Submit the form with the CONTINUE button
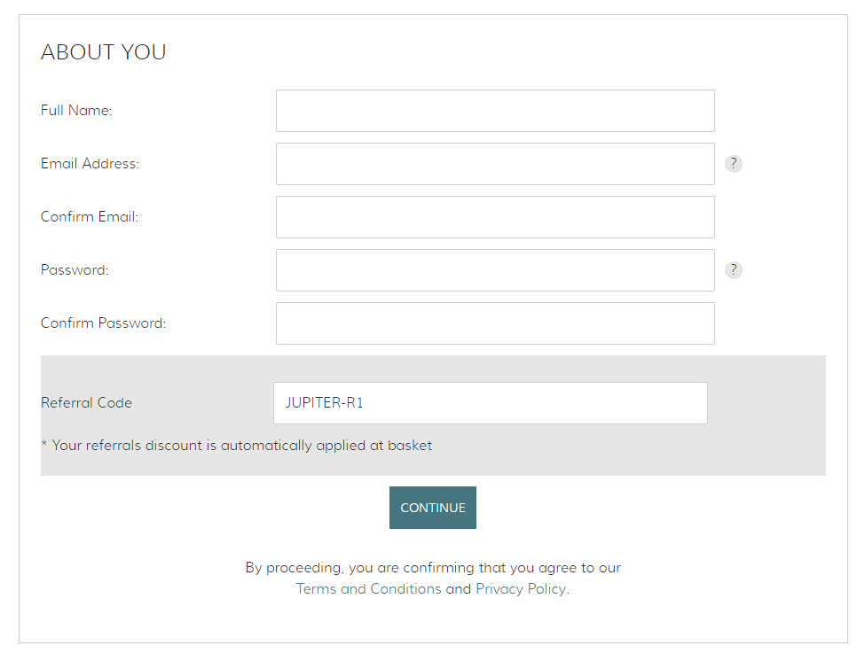 click(433, 508)
